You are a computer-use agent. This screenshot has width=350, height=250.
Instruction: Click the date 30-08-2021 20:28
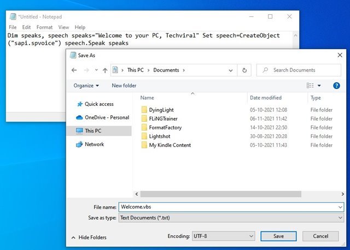coord(269,136)
